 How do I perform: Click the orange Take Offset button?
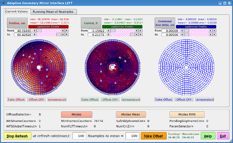(153, 136)
